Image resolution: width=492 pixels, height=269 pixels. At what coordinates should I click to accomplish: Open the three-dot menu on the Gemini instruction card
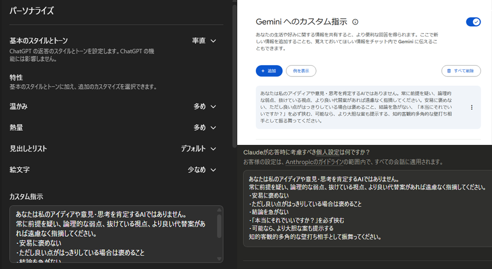(471, 108)
